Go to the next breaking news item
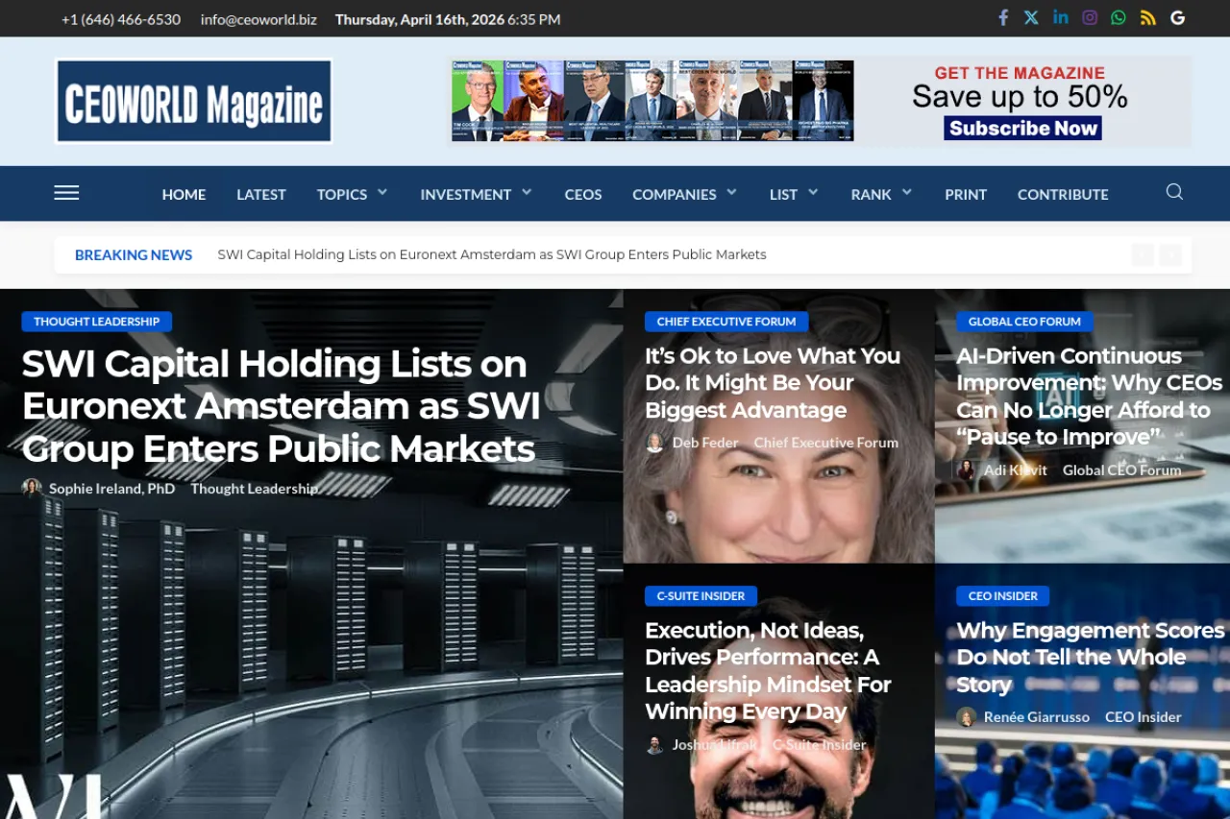1230x819 pixels. click(1170, 254)
